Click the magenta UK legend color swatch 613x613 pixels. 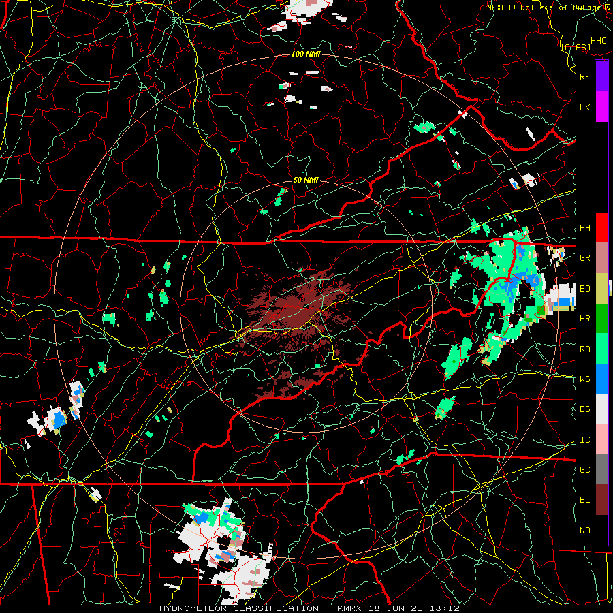[601, 107]
